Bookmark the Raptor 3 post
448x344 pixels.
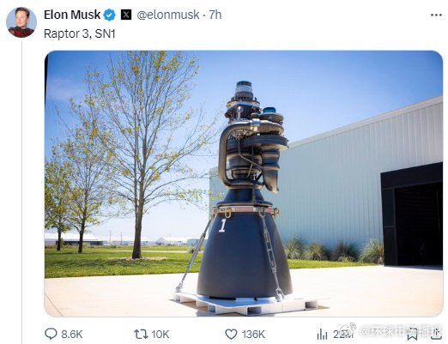pyautogui.click(x=412, y=334)
